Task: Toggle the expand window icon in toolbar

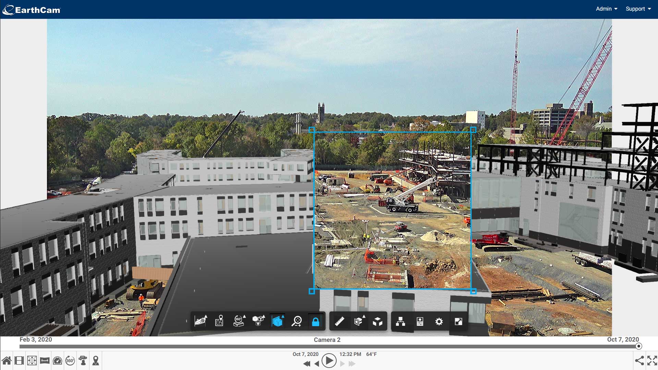Action: [x=458, y=321]
